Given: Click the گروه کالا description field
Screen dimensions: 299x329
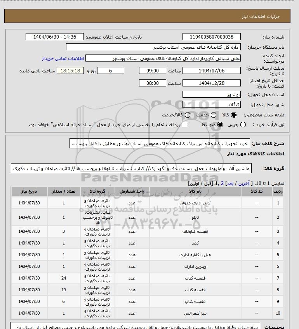Looking at the screenshot, I should (132, 168).
